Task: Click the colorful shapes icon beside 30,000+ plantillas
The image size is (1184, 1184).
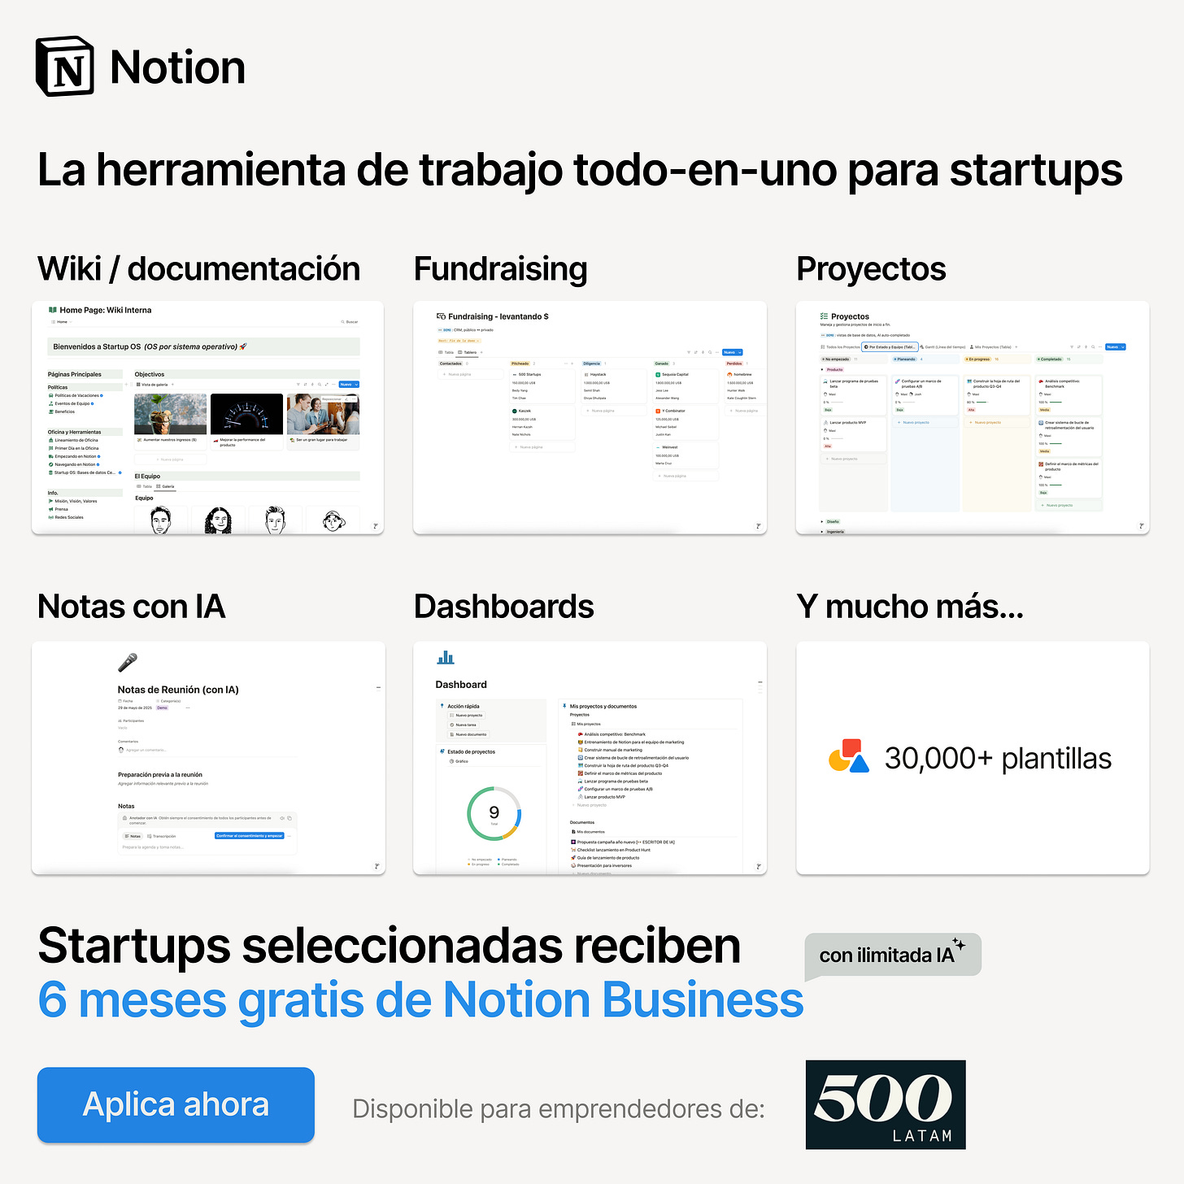Action: pyautogui.click(x=848, y=756)
